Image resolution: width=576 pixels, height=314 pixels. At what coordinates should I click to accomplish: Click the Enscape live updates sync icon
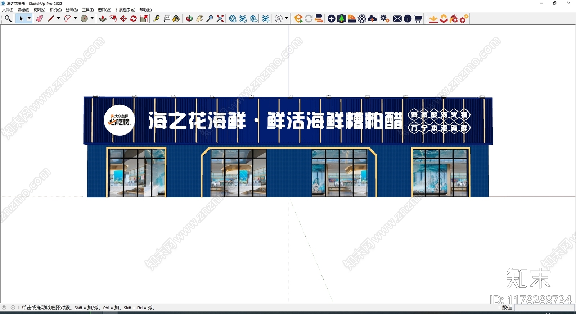(x=309, y=19)
